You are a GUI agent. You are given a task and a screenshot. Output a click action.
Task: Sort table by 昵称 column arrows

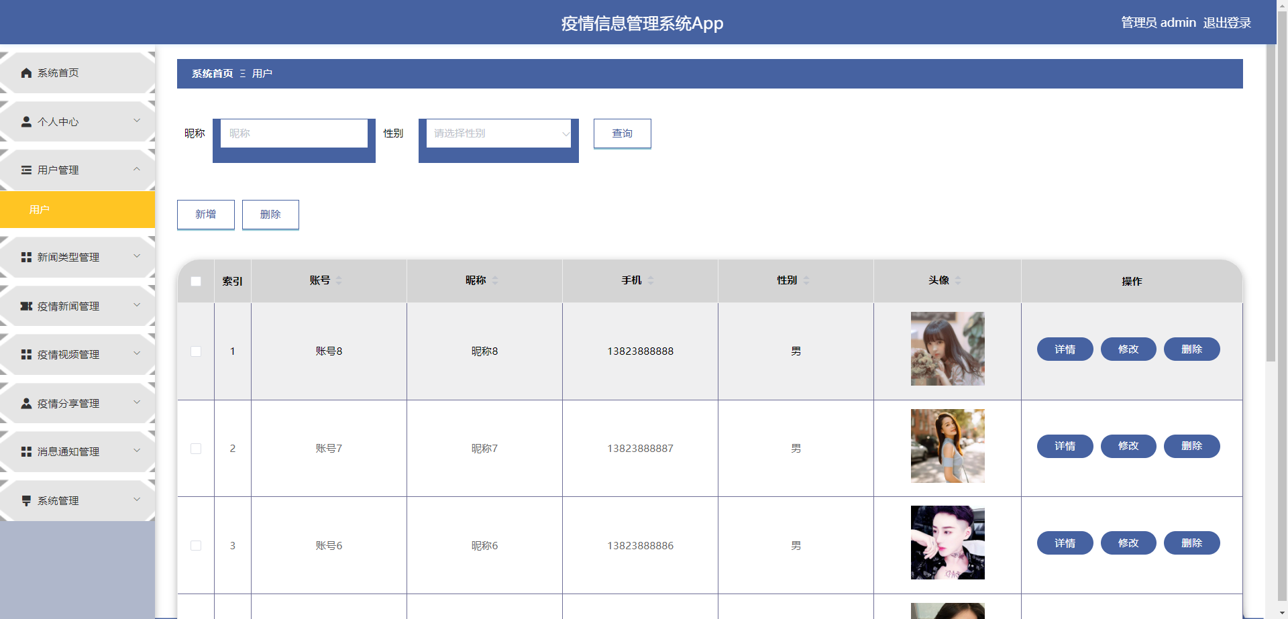[495, 280]
